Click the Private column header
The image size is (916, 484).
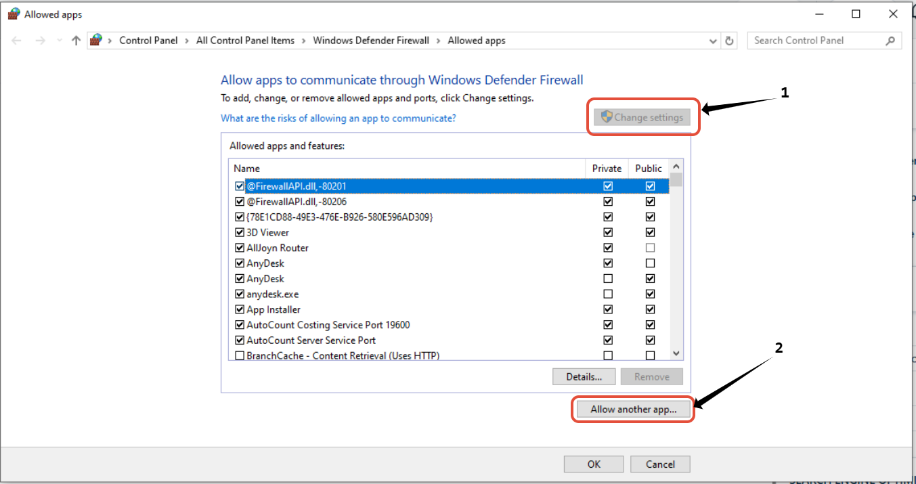(607, 169)
